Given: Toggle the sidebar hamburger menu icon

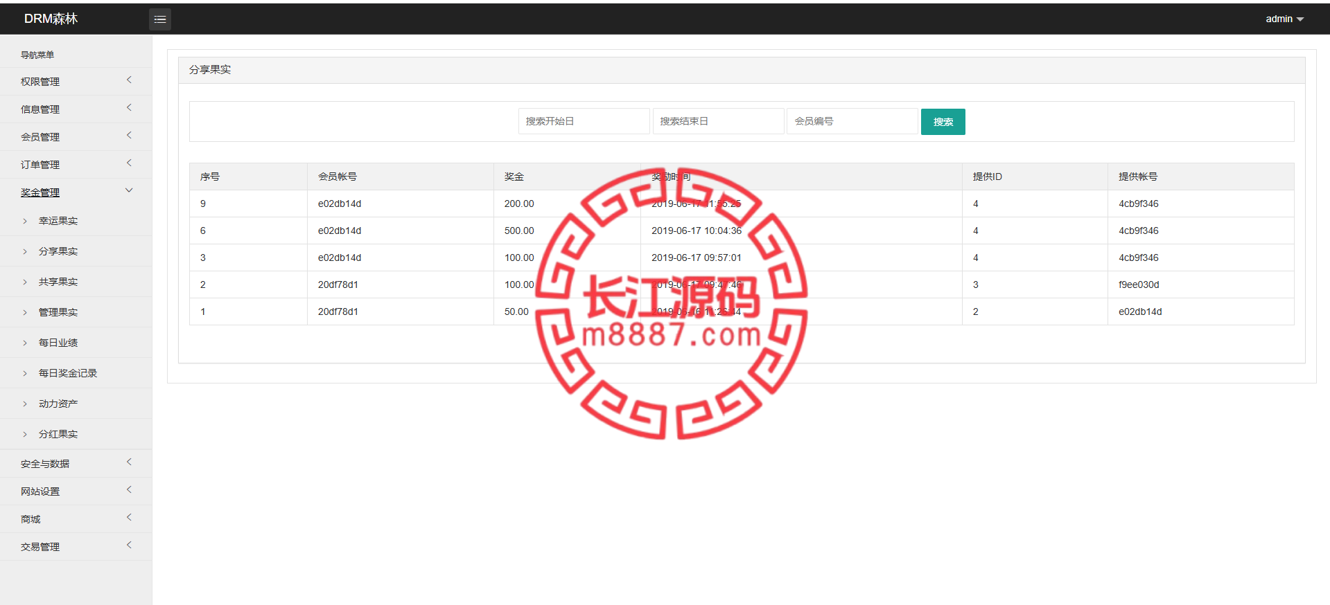Looking at the screenshot, I should (160, 19).
